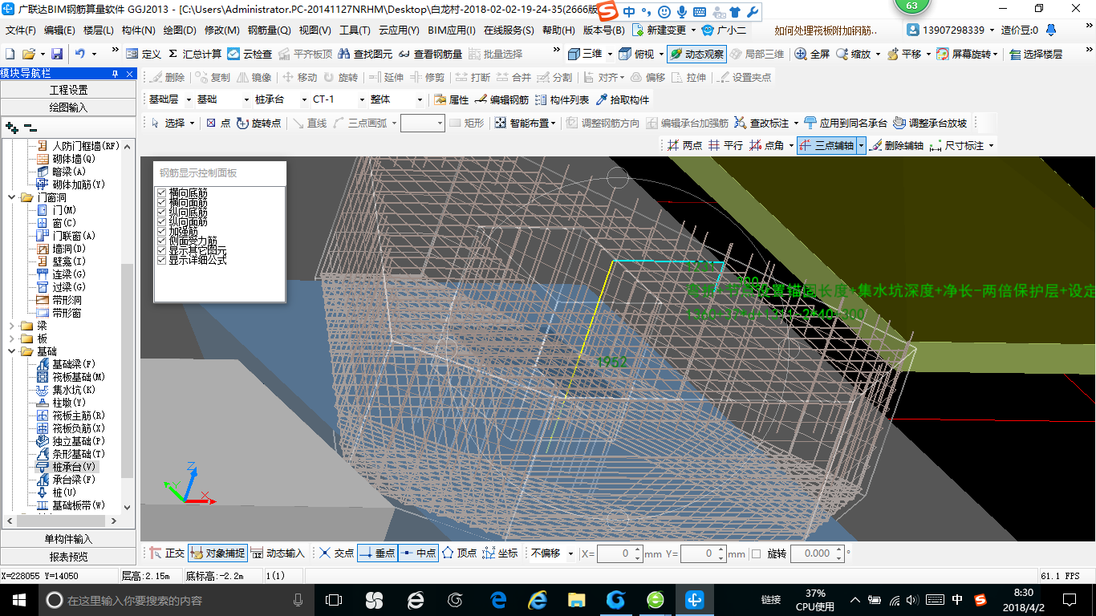The width and height of the screenshot is (1096, 616).
Task: Open 选择楼层 floor selection
Action: click(1035, 54)
